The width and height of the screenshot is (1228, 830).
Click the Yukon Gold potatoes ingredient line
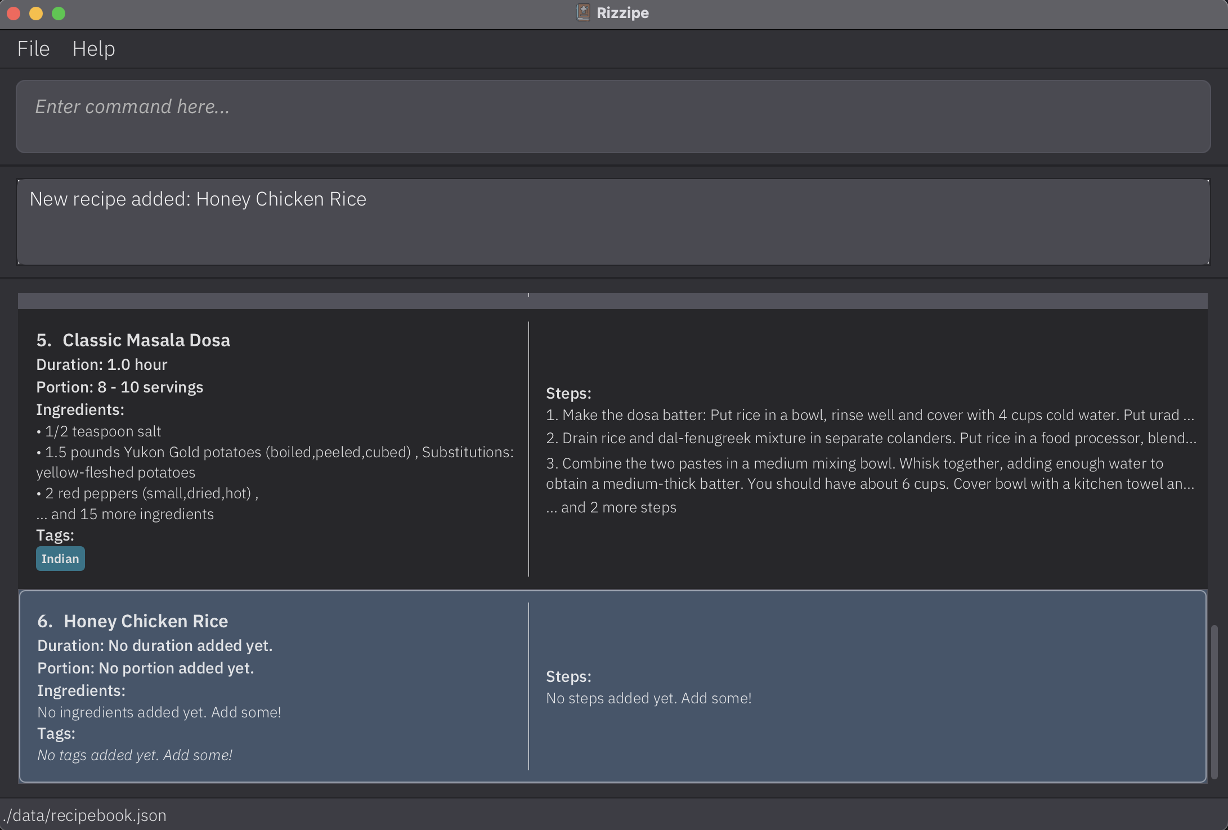pyautogui.click(x=275, y=462)
